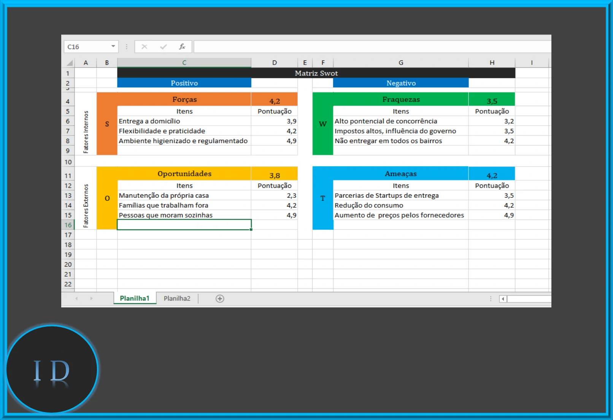This screenshot has height=420, width=613.
Task: Click score 4,9 for Aumento de preços
Action: (x=492, y=215)
